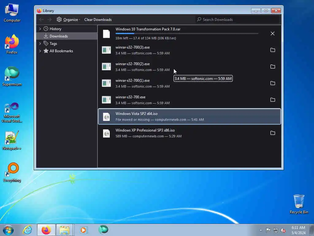Expand the All Bookmarks tree node
This screenshot has width=314, height=236.
pyautogui.click(x=40, y=51)
